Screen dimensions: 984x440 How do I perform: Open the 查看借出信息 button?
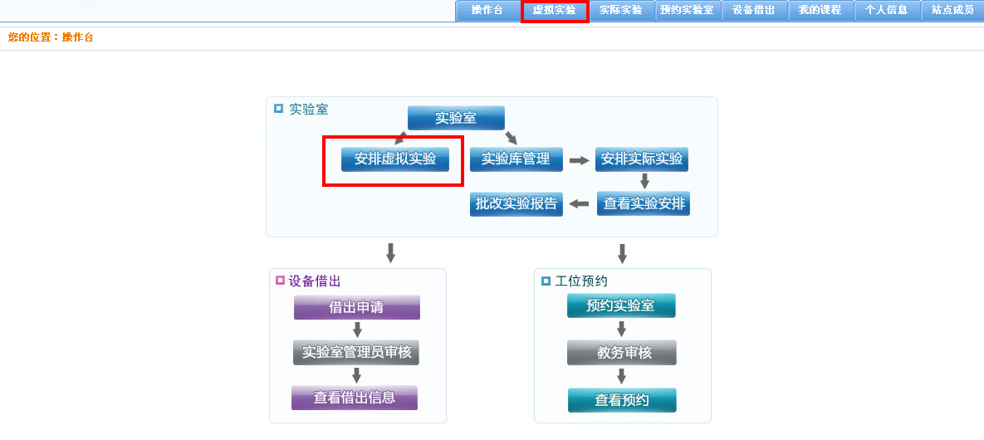355,398
